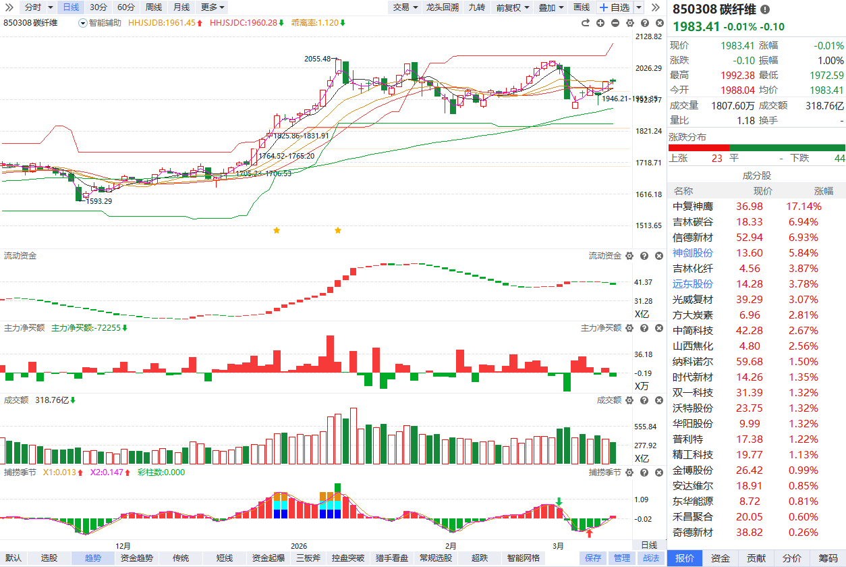This screenshot has height=567, width=846.
Task: Open settings gear for 流动资金 indicator
Action: (629, 256)
